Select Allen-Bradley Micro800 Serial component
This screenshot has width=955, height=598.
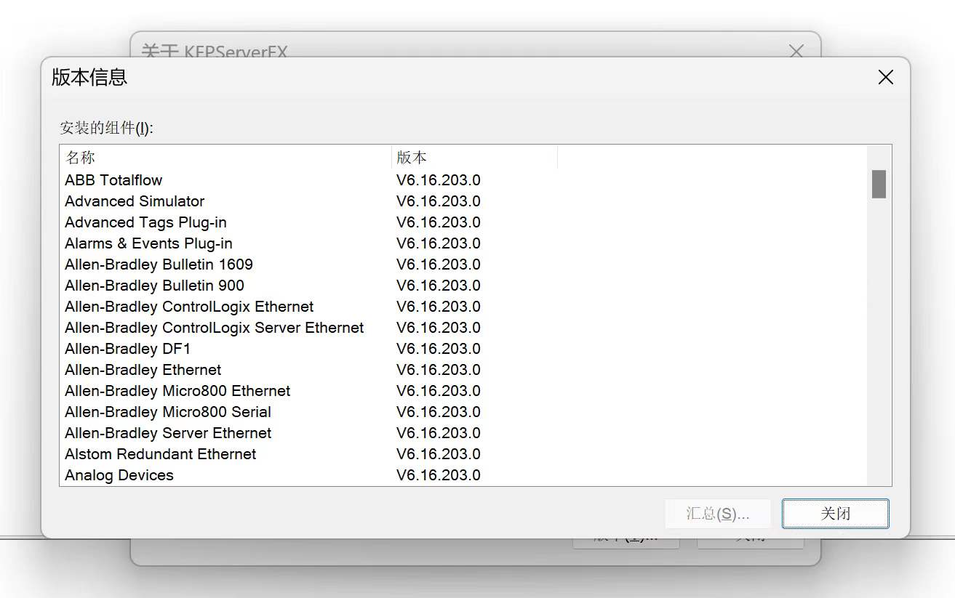click(167, 412)
